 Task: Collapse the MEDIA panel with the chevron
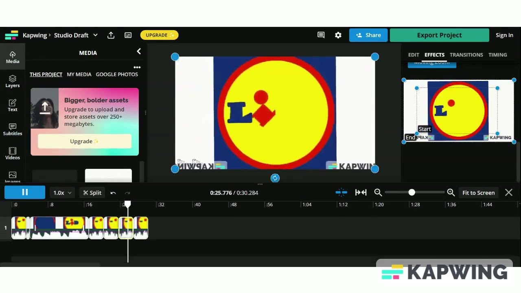(139, 51)
